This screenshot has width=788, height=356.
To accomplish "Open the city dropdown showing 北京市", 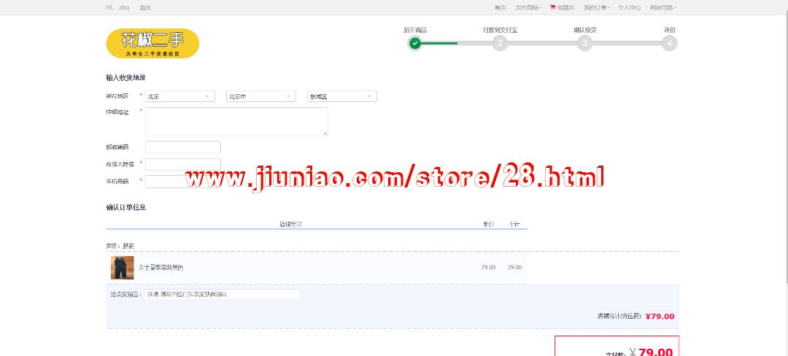I will click(x=260, y=96).
